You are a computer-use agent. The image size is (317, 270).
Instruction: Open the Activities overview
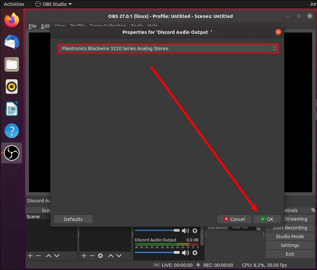[14, 4]
